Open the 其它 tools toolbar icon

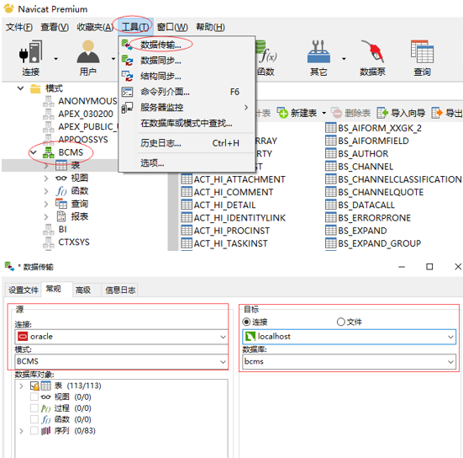click(x=318, y=51)
